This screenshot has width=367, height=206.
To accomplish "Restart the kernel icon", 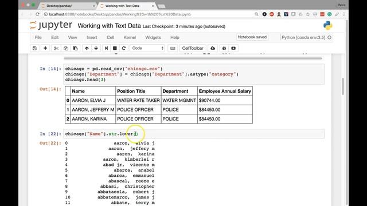I will tap(124, 48).
